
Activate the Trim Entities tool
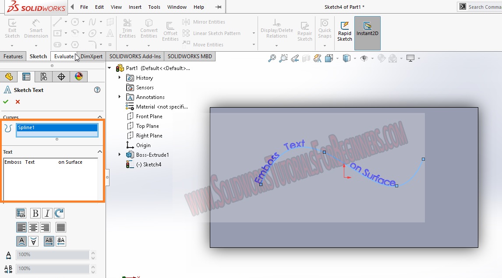[127, 28]
